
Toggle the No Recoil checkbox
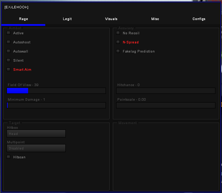(118, 33)
